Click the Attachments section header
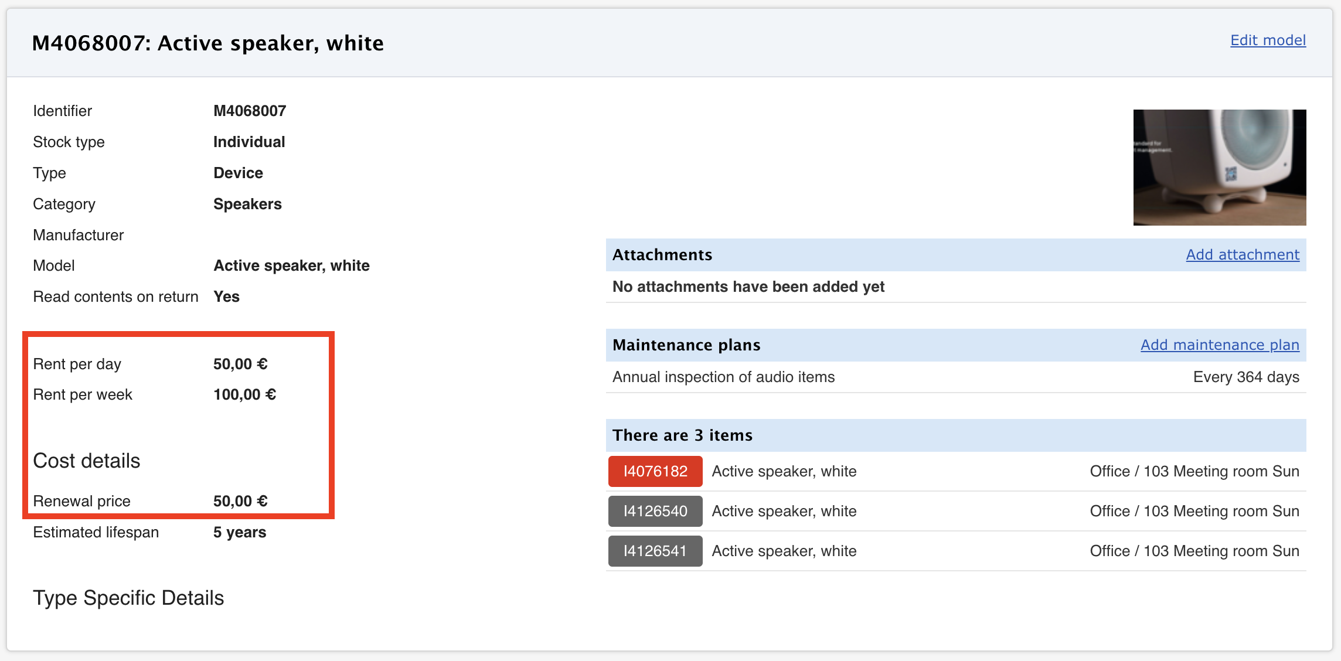This screenshot has width=1341, height=661. pos(662,255)
